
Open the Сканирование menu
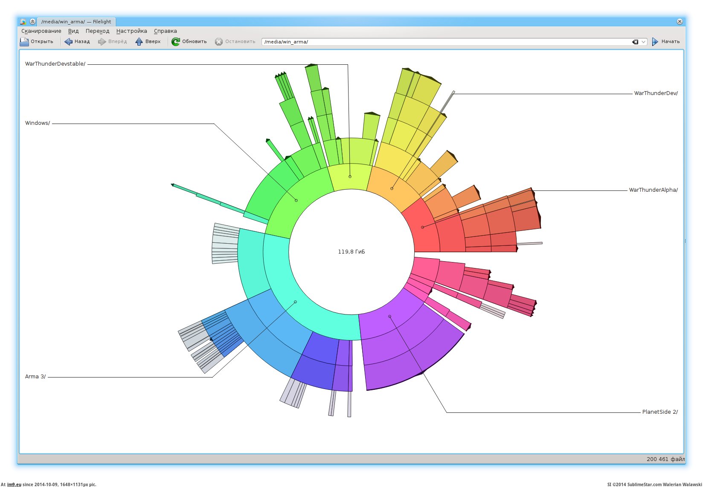tap(41, 31)
